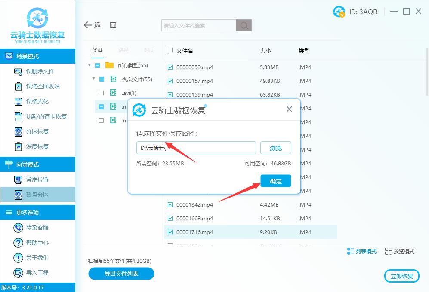The image size is (429, 292).
Task: Collapse the 视频文件(55) tree arrow
Action: click(93, 79)
